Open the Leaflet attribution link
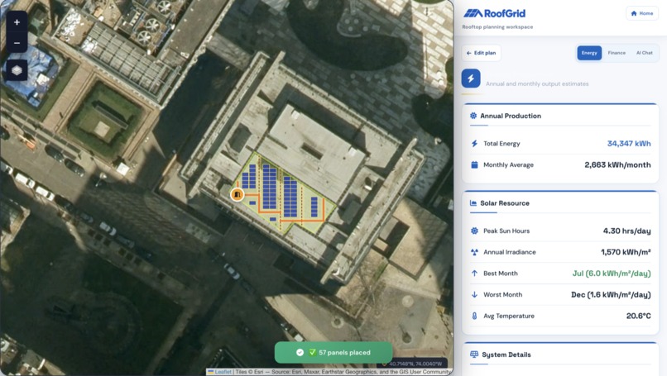 pyautogui.click(x=223, y=372)
